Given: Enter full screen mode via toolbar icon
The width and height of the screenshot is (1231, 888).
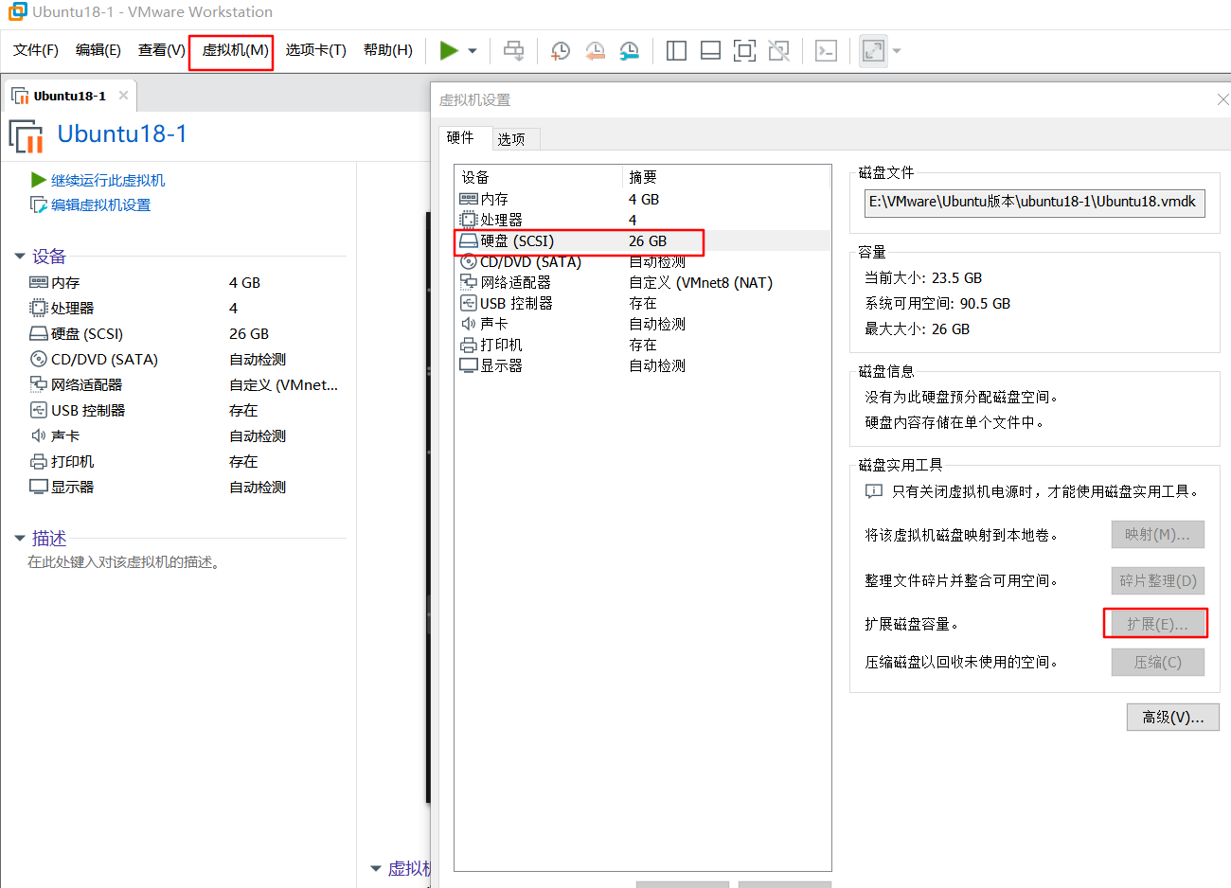Looking at the screenshot, I should (x=744, y=50).
